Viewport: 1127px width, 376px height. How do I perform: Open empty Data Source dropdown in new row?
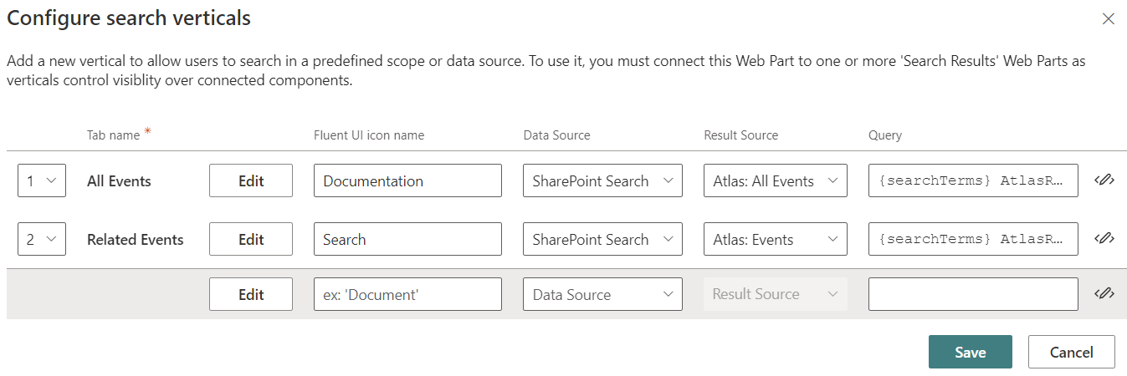pyautogui.click(x=602, y=294)
